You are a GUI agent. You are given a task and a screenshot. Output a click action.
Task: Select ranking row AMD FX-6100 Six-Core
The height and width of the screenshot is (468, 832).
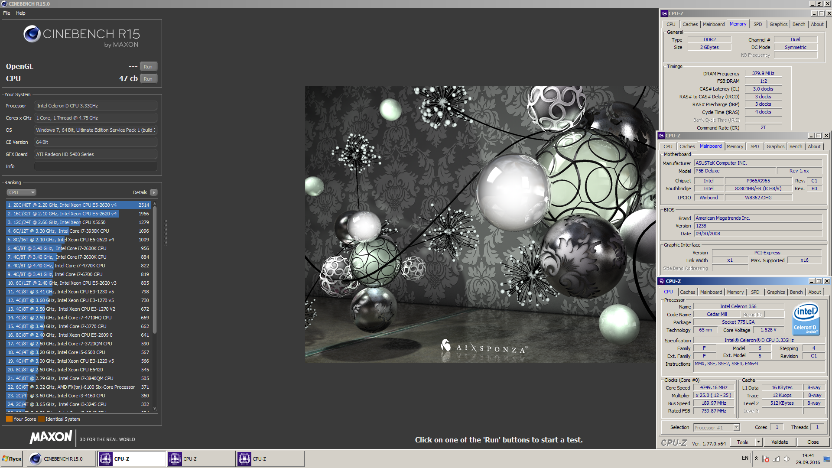coord(78,387)
